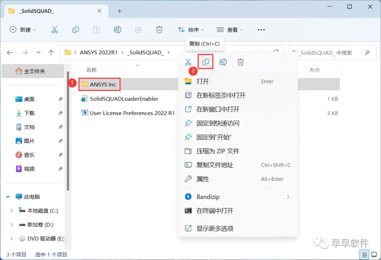Select the SolidSQUADLoaderEnabler file
Viewport: 381px width, 260px height.
point(120,99)
